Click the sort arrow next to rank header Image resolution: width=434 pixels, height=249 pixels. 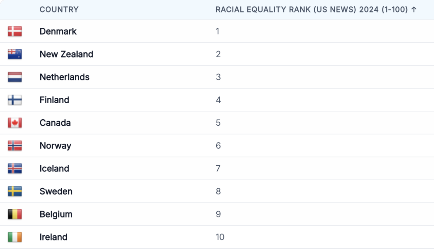pos(414,9)
